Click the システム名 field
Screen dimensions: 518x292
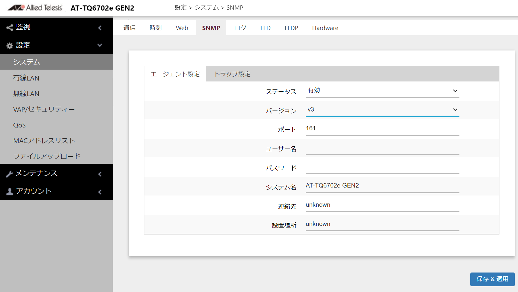point(382,186)
